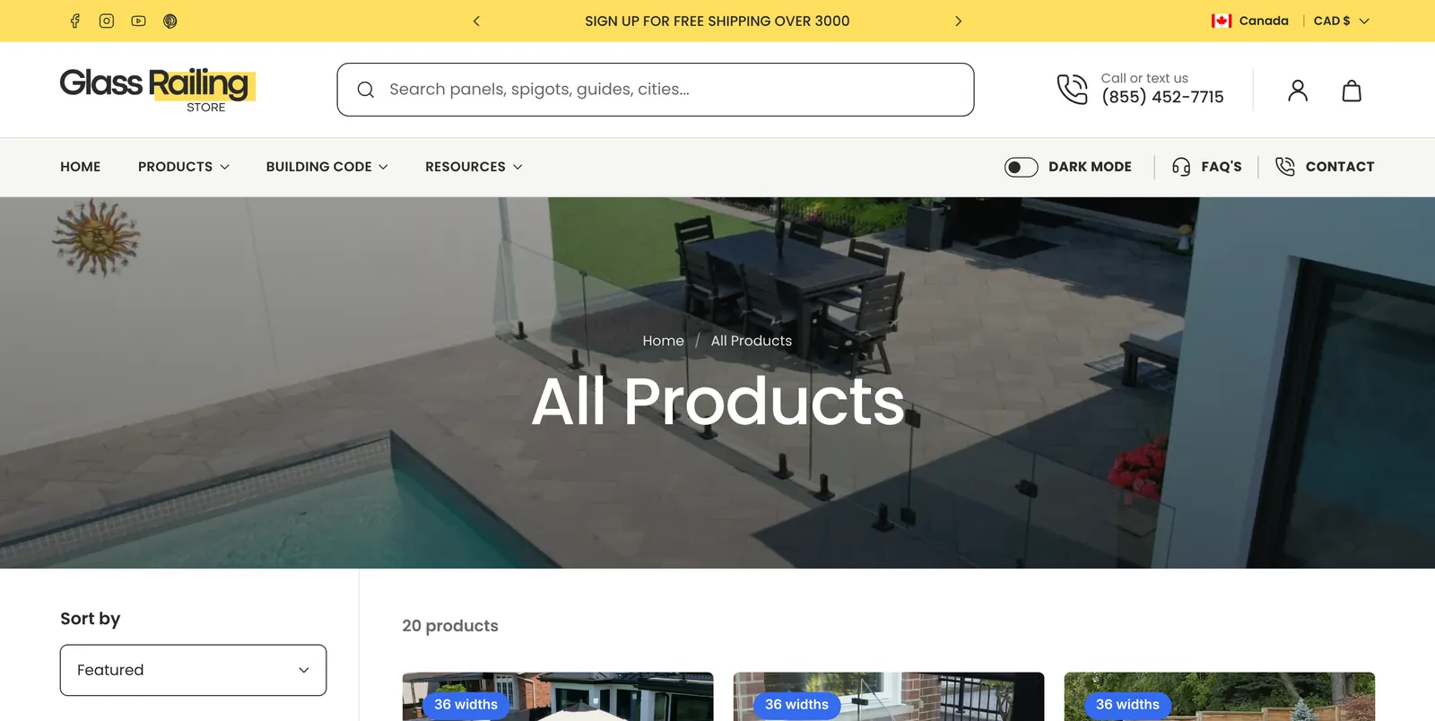Click the 'Sort by' heading

tap(90, 619)
